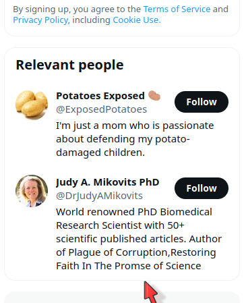Click Judy Mikovits bio about Plague of Corruption

[139, 239]
